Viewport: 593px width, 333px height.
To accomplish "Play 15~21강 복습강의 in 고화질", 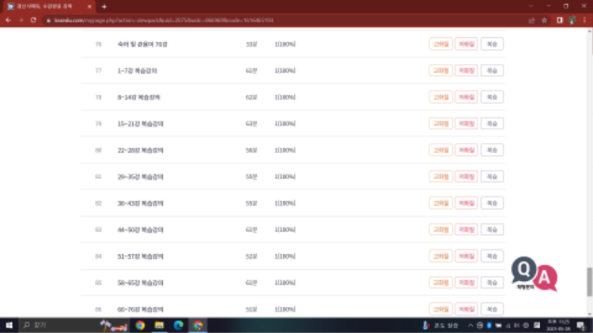I will click(x=440, y=123).
